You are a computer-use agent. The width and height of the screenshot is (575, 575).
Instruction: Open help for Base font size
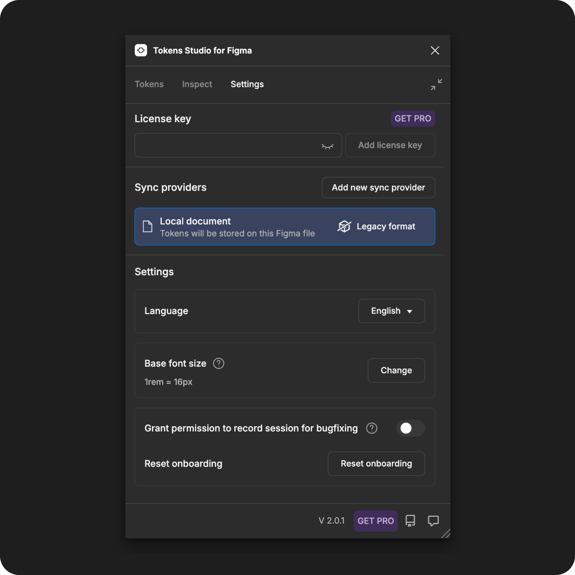click(x=219, y=363)
